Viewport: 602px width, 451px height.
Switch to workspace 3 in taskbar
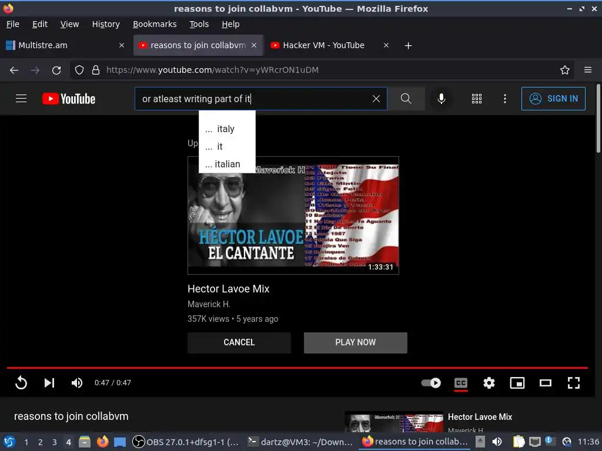coord(55,442)
